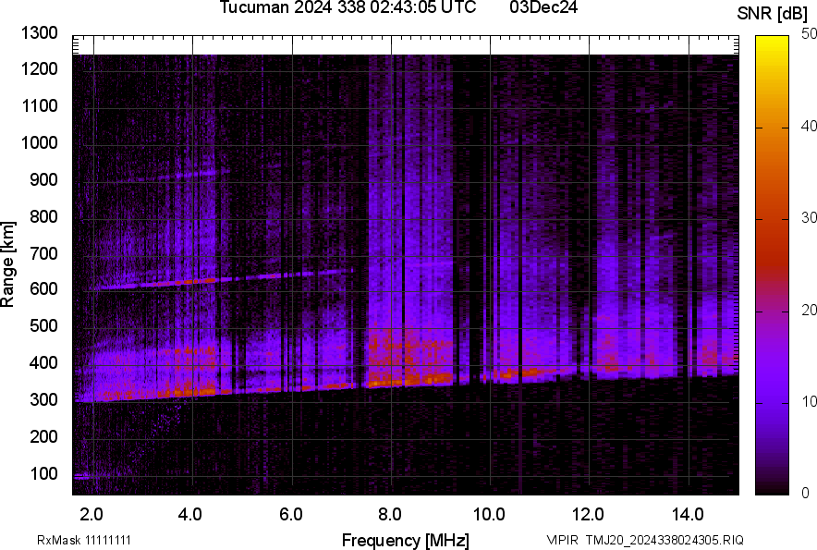This screenshot has width=817, height=550.
Task: Click the Range [km] axis label
Action: pos(8,264)
